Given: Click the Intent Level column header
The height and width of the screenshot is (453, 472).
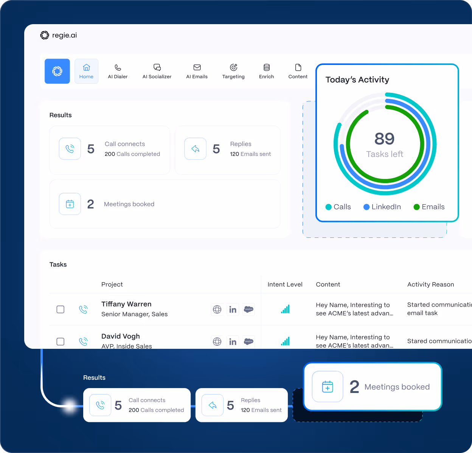Looking at the screenshot, I should 285,285.
